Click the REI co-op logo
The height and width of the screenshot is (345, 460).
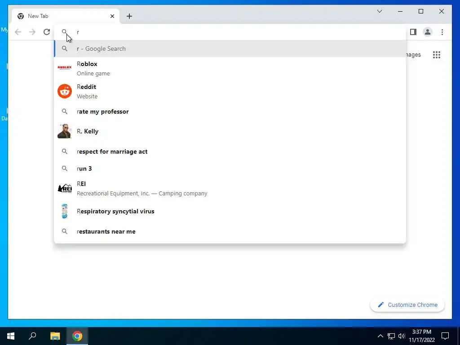[x=65, y=188]
